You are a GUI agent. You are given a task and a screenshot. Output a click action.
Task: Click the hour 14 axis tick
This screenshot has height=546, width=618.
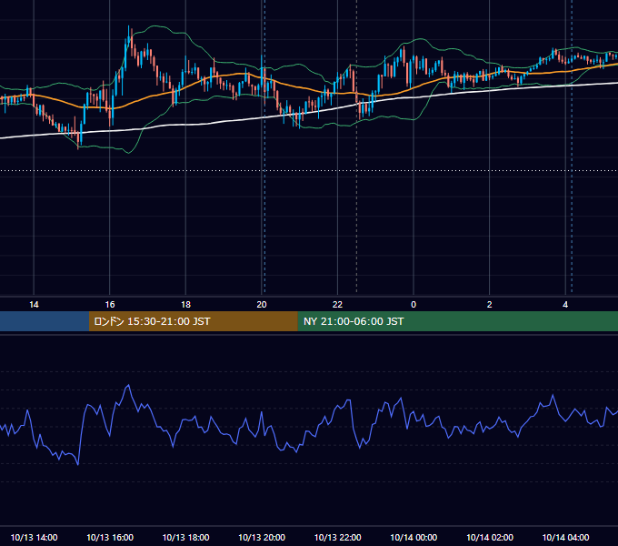click(x=34, y=305)
